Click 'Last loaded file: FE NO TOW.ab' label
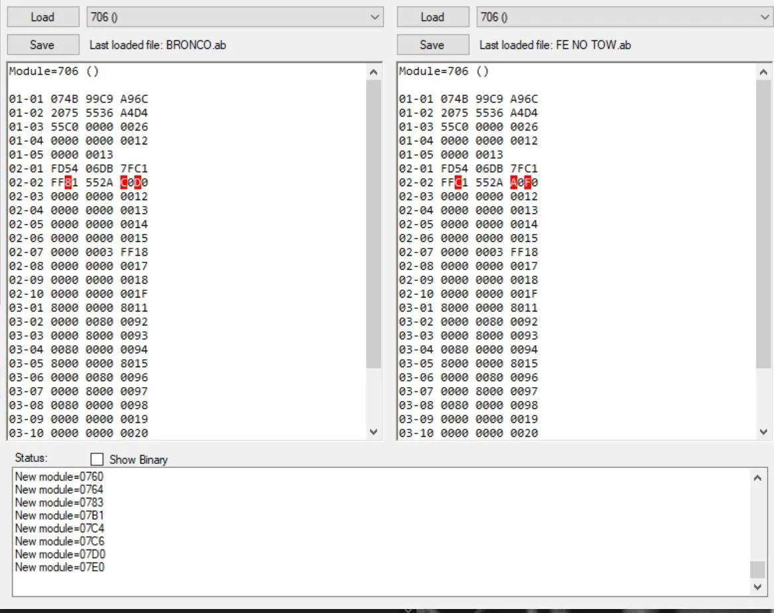 555,45
